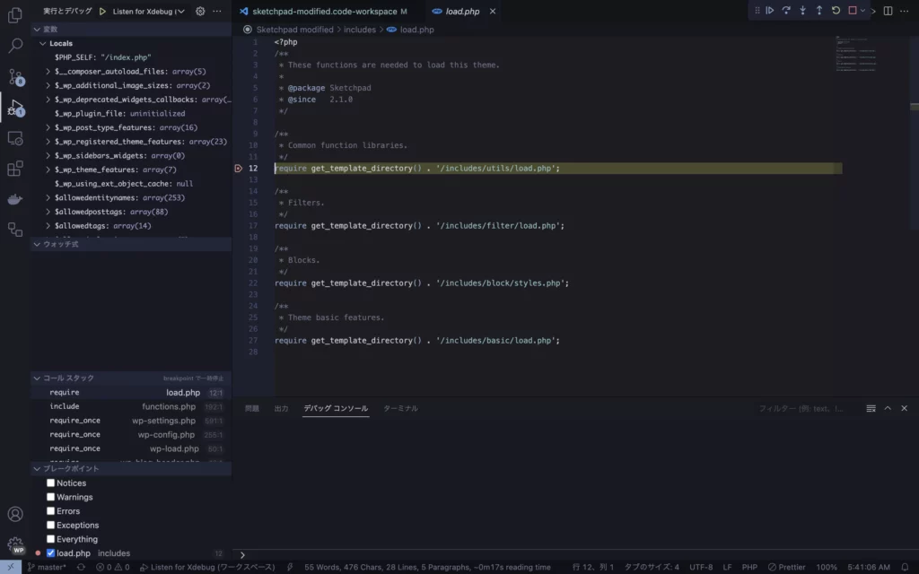This screenshot has height=574, width=919.
Task: Switch to the デバッグ コンソール tab
Action: point(336,408)
